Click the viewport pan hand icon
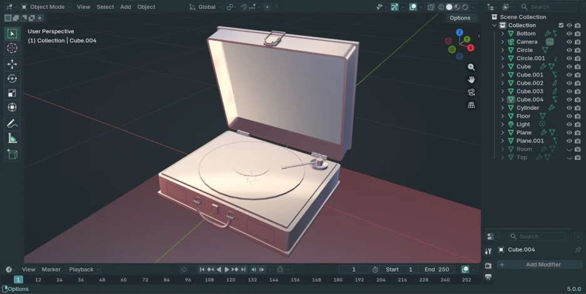The image size is (586, 294). [x=471, y=80]
